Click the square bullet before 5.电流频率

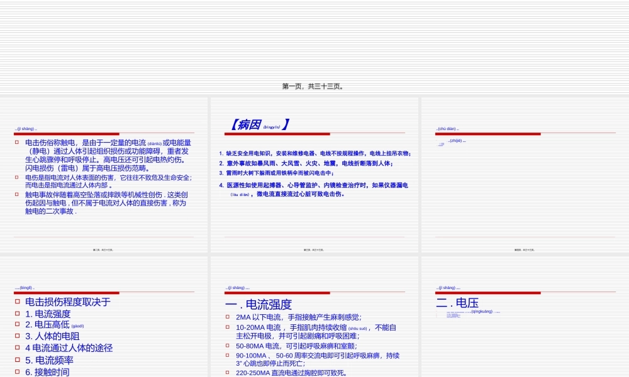coord(18,359)
